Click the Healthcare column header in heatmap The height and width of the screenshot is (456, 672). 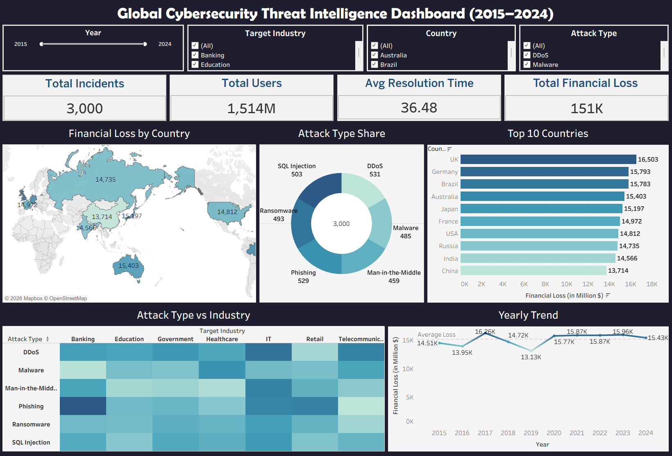[222, 339]
